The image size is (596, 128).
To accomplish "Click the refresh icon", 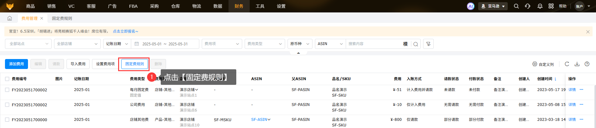I will [x=567, y=64].
